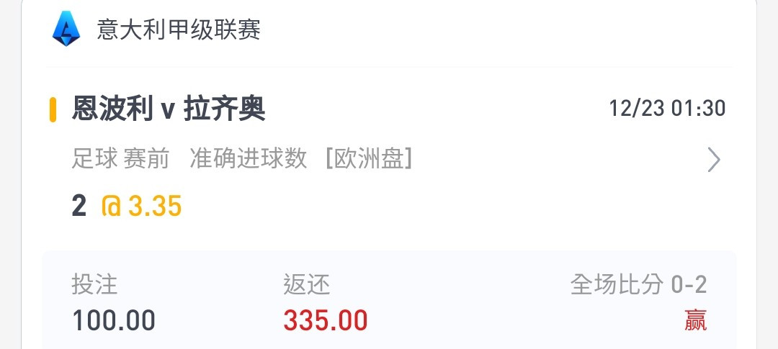Click the divider line under league header
The image size is (778, 349).
(389, 66)
